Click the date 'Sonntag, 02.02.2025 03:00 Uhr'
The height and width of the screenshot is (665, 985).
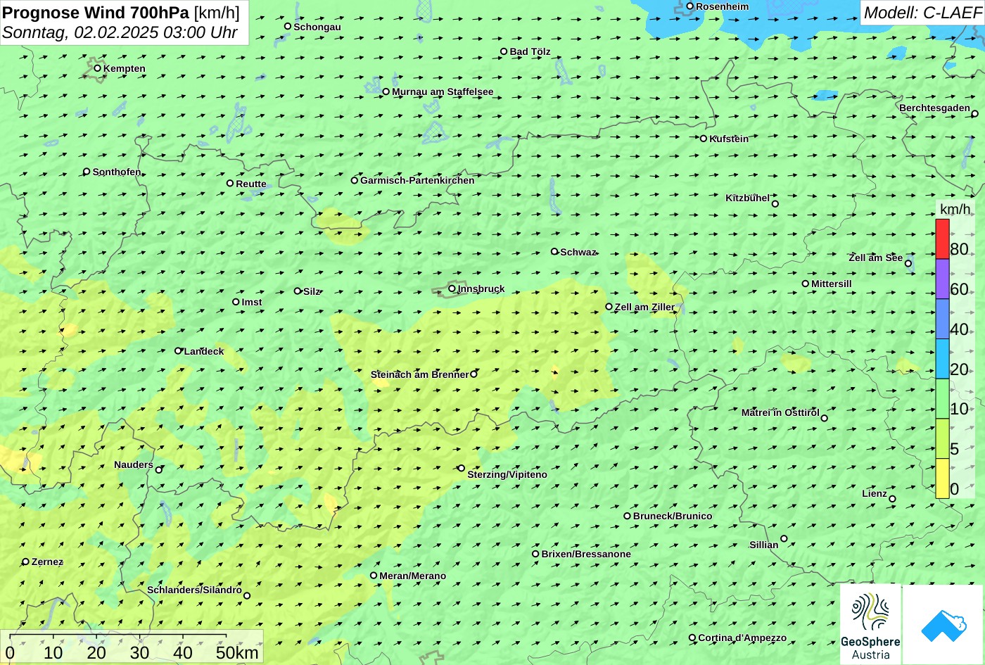click(x=120, y=32)
